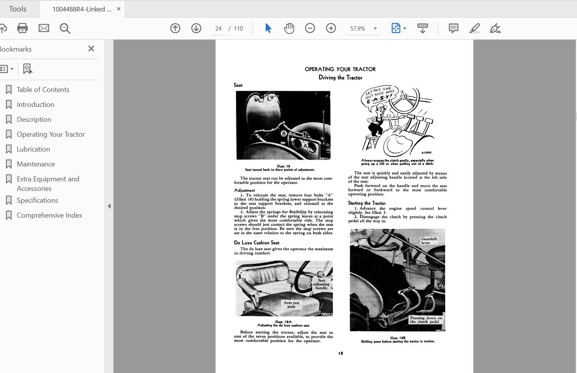Image resolution: width=577 pixels, height=373 pixels.
Task: Zoom in with plus button
Action: pyautogui.click(x=331, y=28)
